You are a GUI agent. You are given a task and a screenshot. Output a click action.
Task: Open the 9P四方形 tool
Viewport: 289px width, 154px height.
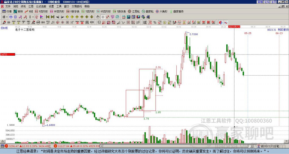pyautogui.click(x=57, y=11)
